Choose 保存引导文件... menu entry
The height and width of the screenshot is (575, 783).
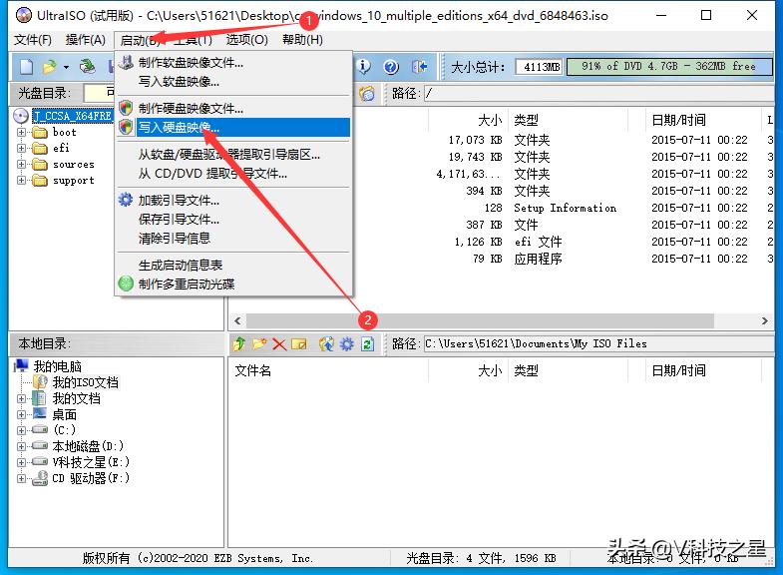[x=233, y=219]
